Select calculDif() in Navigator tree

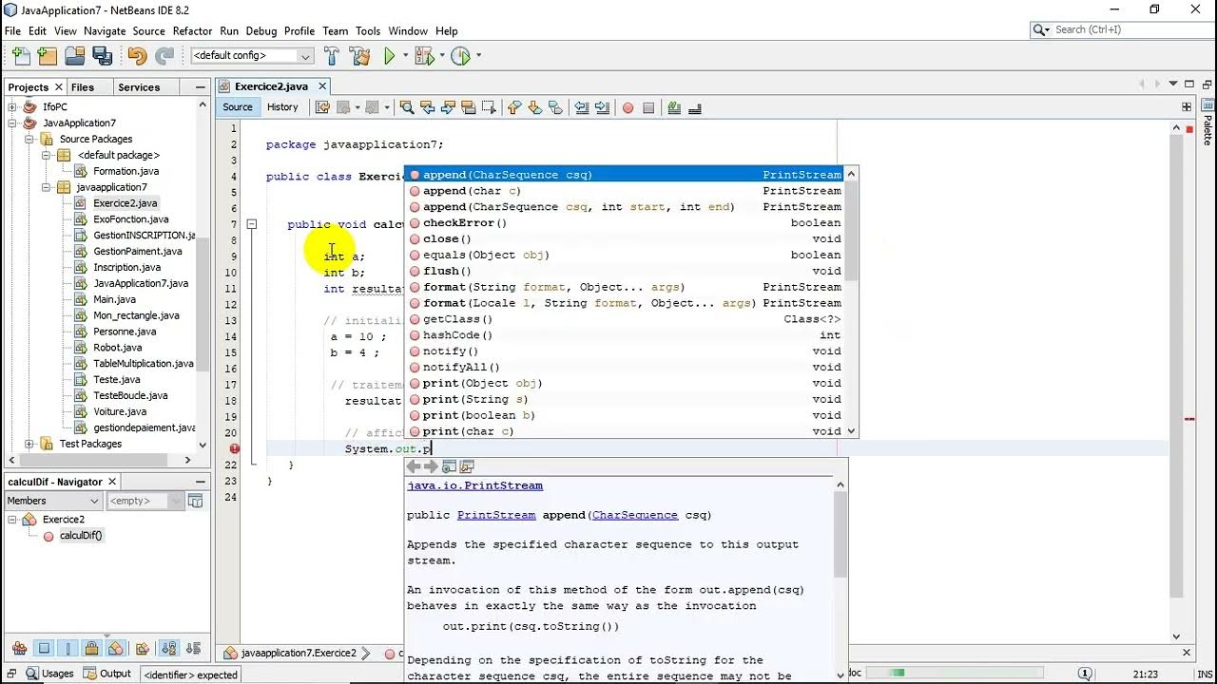click(80, 536)
